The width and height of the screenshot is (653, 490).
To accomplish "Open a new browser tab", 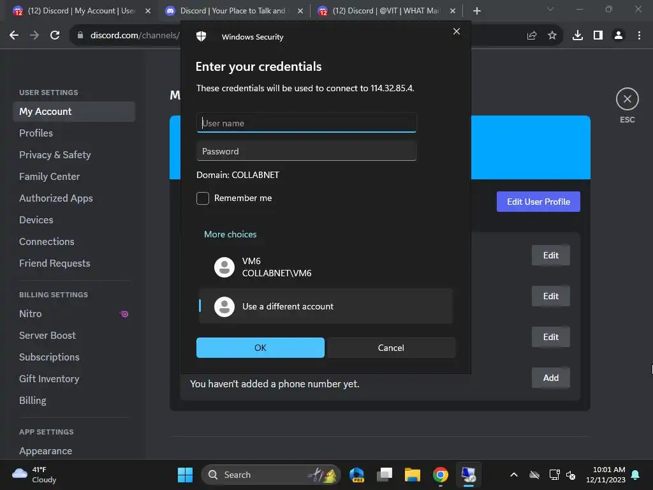I will point(477,11).
